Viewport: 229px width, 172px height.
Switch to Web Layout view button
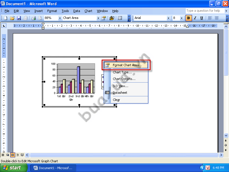(x=8, y=155)
